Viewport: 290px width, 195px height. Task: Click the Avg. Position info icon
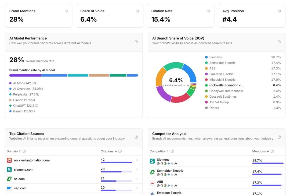279,11
